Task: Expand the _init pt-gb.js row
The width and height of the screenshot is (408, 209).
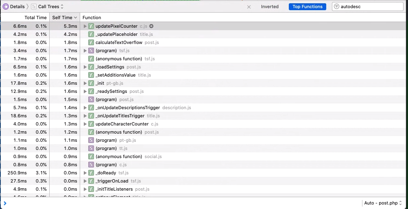Action: [85, 83]
